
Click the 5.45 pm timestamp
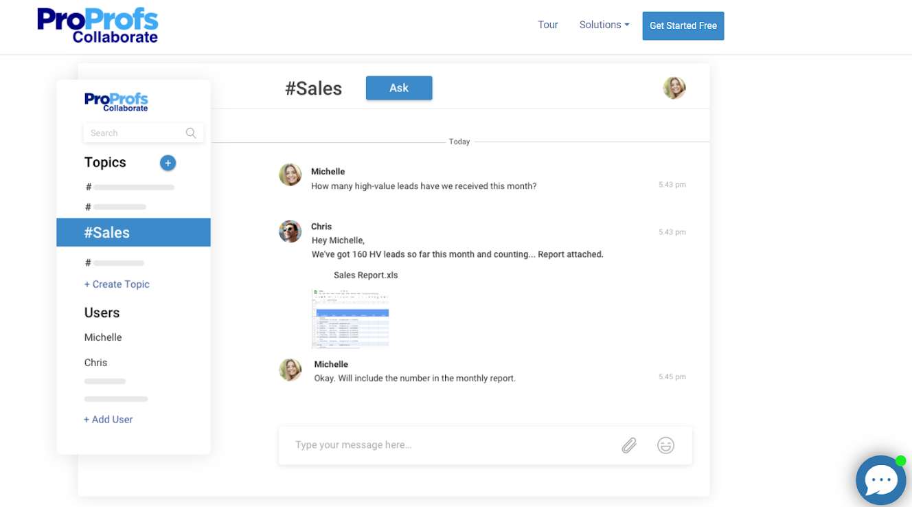coord(672,377)
